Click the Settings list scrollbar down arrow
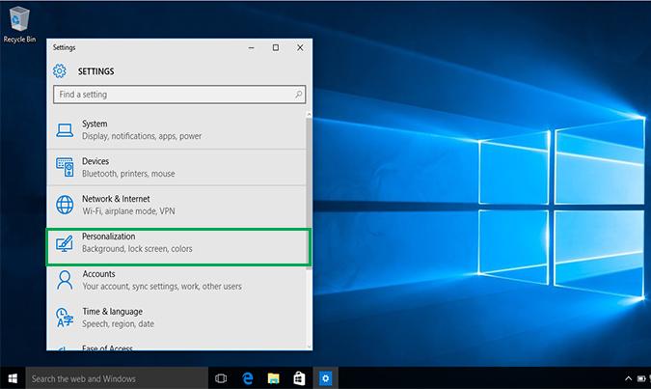 [x=309, y=347]
